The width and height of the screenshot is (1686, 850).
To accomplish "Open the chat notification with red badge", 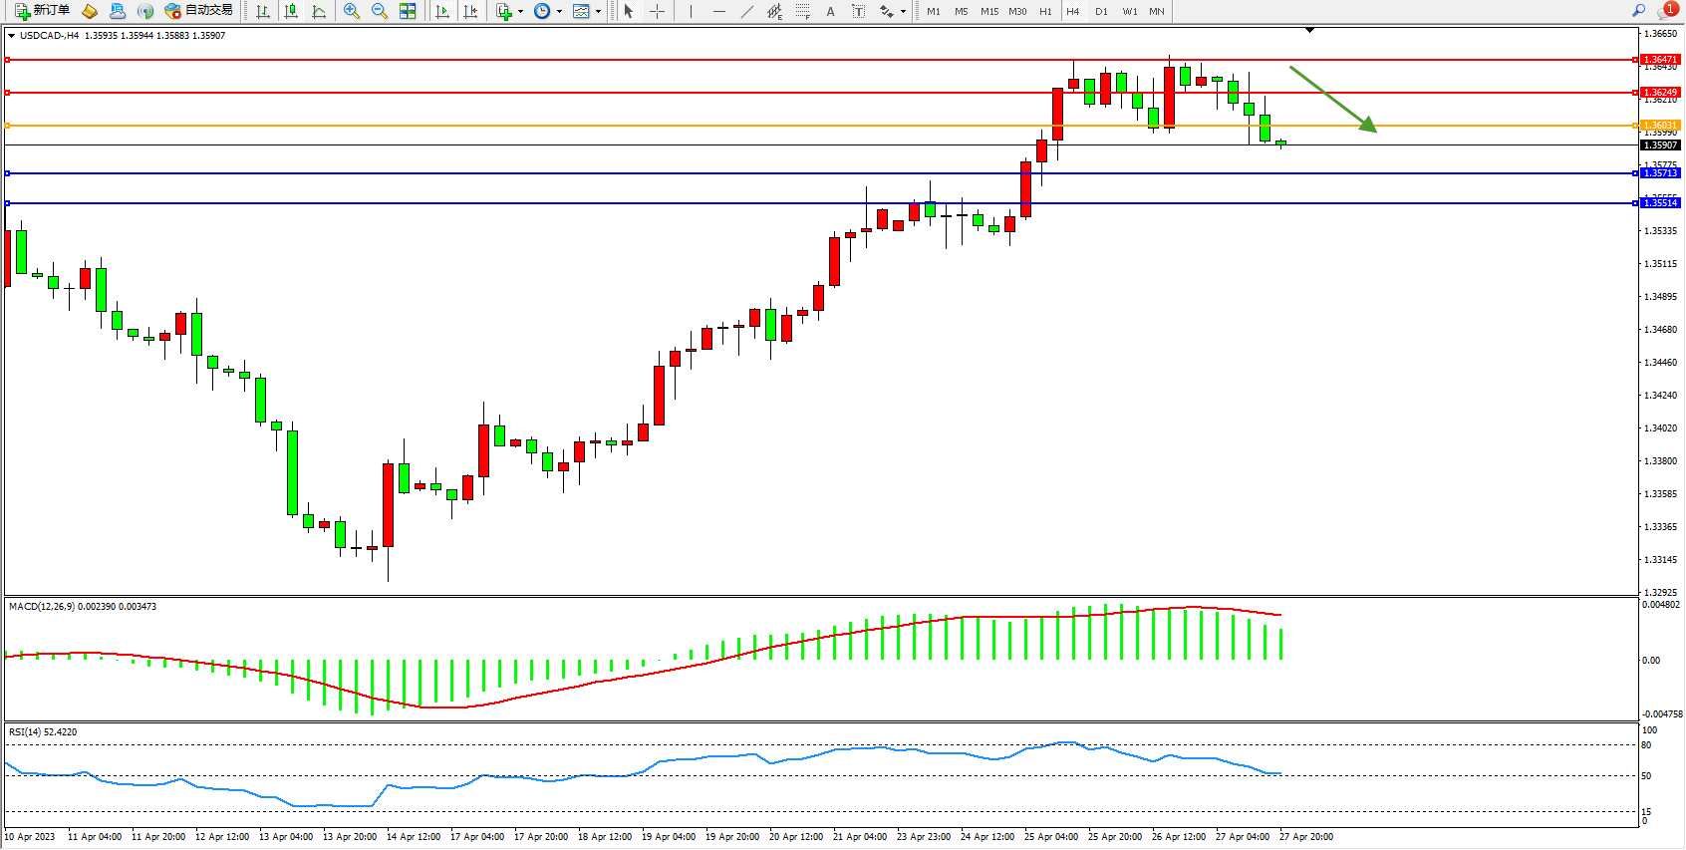I will pos(1667,10).
